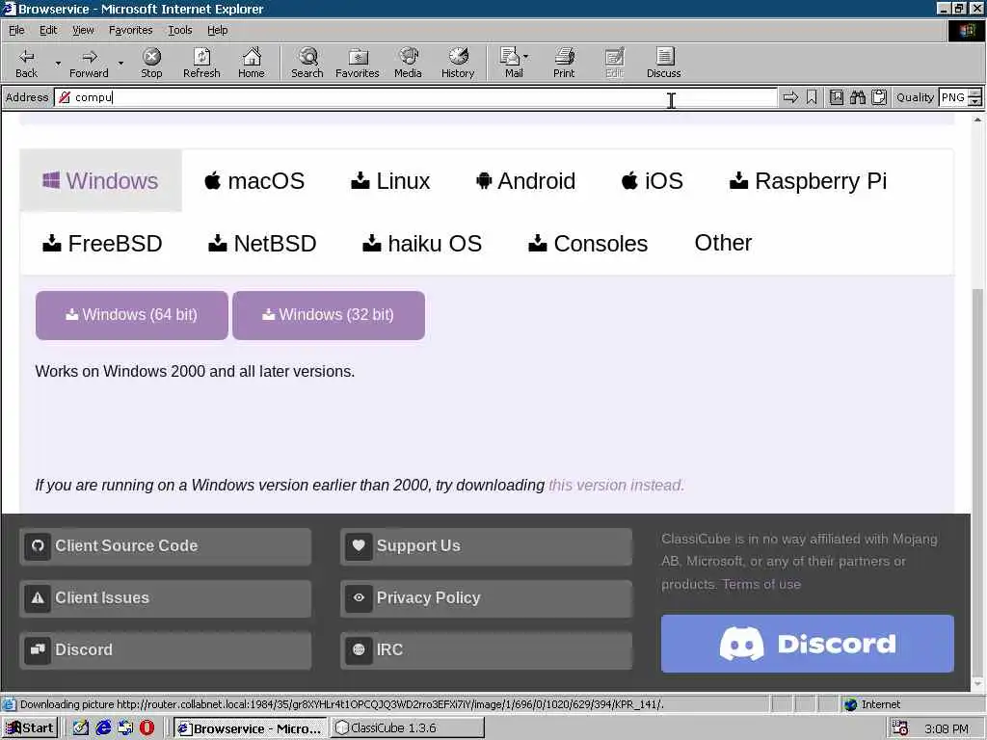Open Client Issues footer link

(166, 598)
